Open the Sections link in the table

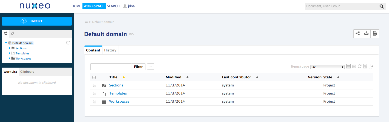coord(116,85)
